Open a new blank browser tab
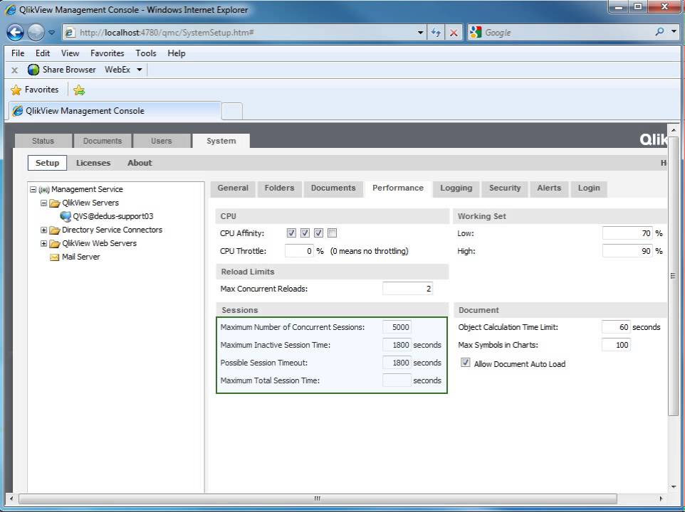This screenshot has width=685, height=512. pyautogui.click(x=232, y=111)
